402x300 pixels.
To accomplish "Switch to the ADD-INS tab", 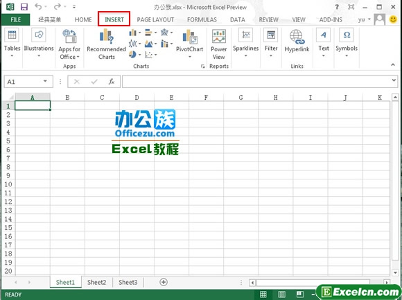I will point(331,19).
